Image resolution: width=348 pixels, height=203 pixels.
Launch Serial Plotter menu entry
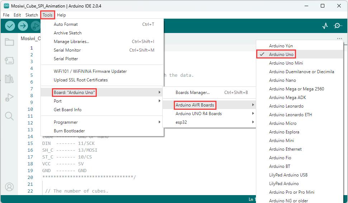click(102, 59)
